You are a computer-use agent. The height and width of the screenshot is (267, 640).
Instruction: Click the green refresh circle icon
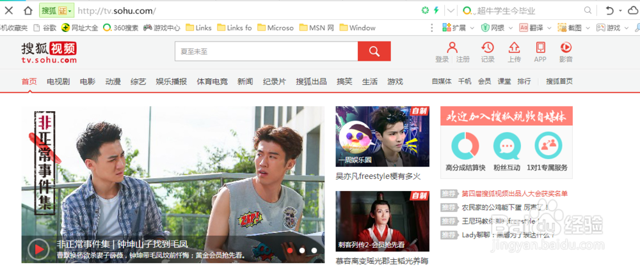(x=426, y=11)
